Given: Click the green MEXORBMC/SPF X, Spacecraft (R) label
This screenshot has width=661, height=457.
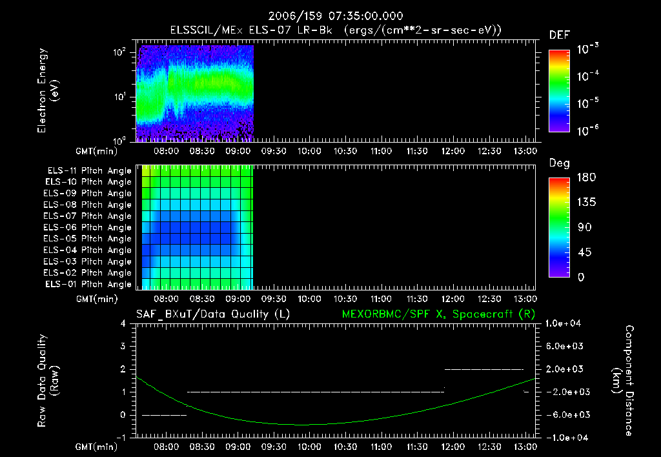Looking at the screenshot, I should (x=438, y=314).
